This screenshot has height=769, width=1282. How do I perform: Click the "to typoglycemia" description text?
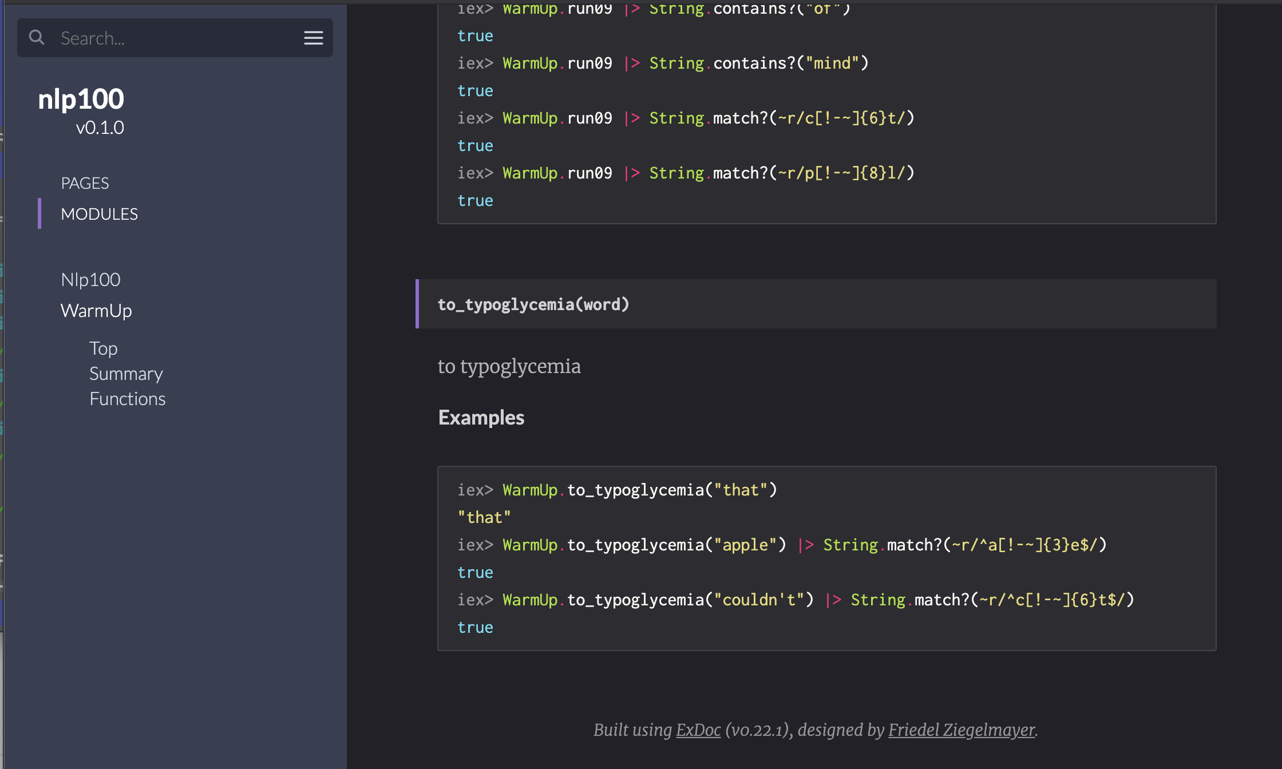point(509,366)
